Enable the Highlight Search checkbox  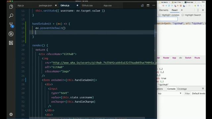pyautogui.click(x=183, y=15)
